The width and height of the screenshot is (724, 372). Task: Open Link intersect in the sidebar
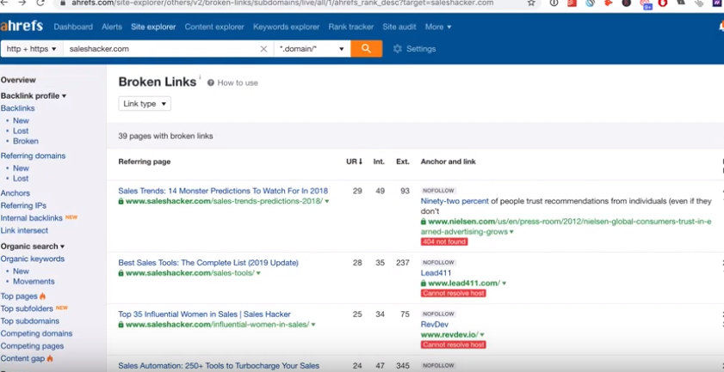point(24,230)
